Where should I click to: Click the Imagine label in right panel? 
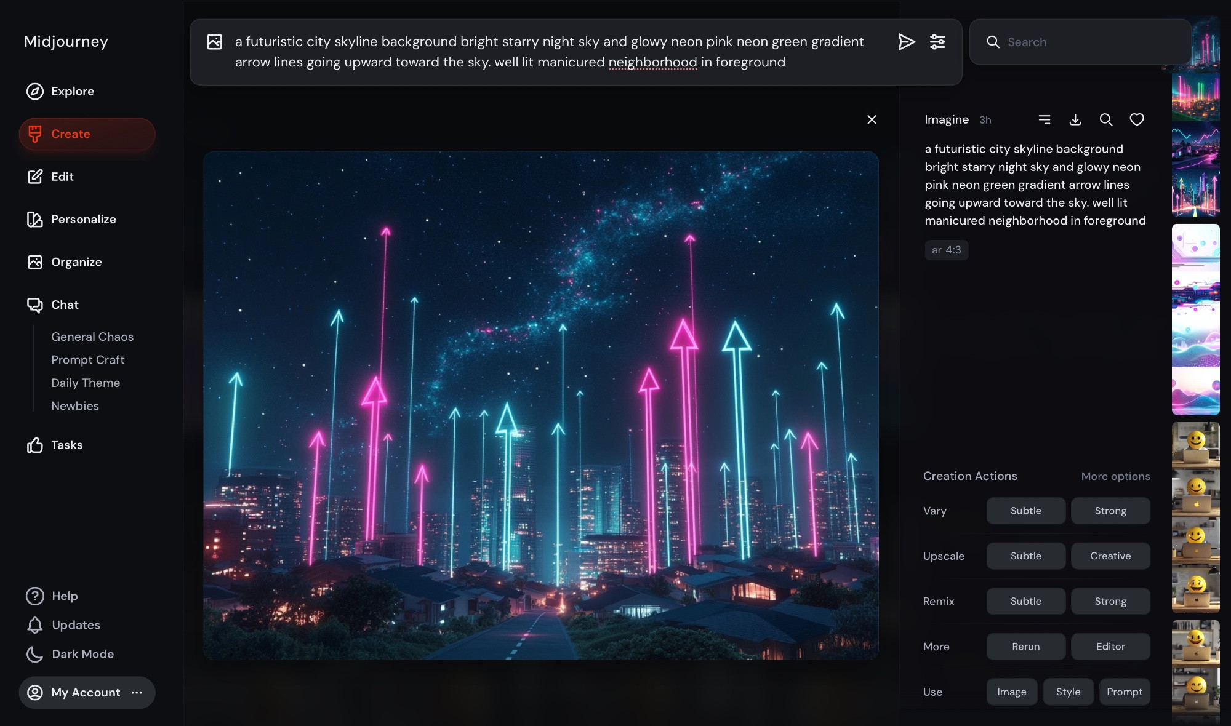click(946, 119)
